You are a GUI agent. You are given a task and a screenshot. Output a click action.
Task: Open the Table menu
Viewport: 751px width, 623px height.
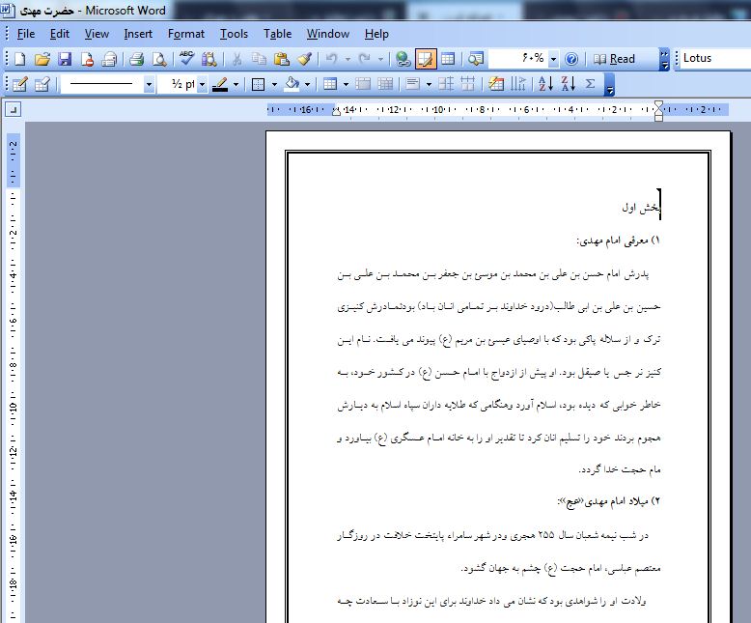pos(277,34)
